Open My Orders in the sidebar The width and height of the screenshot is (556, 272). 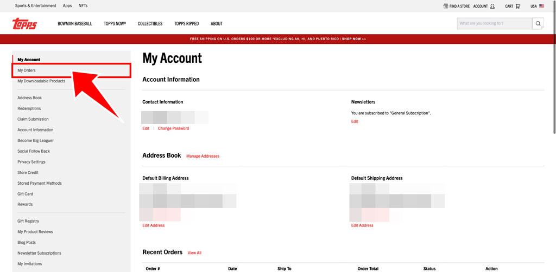click(27, 70)
